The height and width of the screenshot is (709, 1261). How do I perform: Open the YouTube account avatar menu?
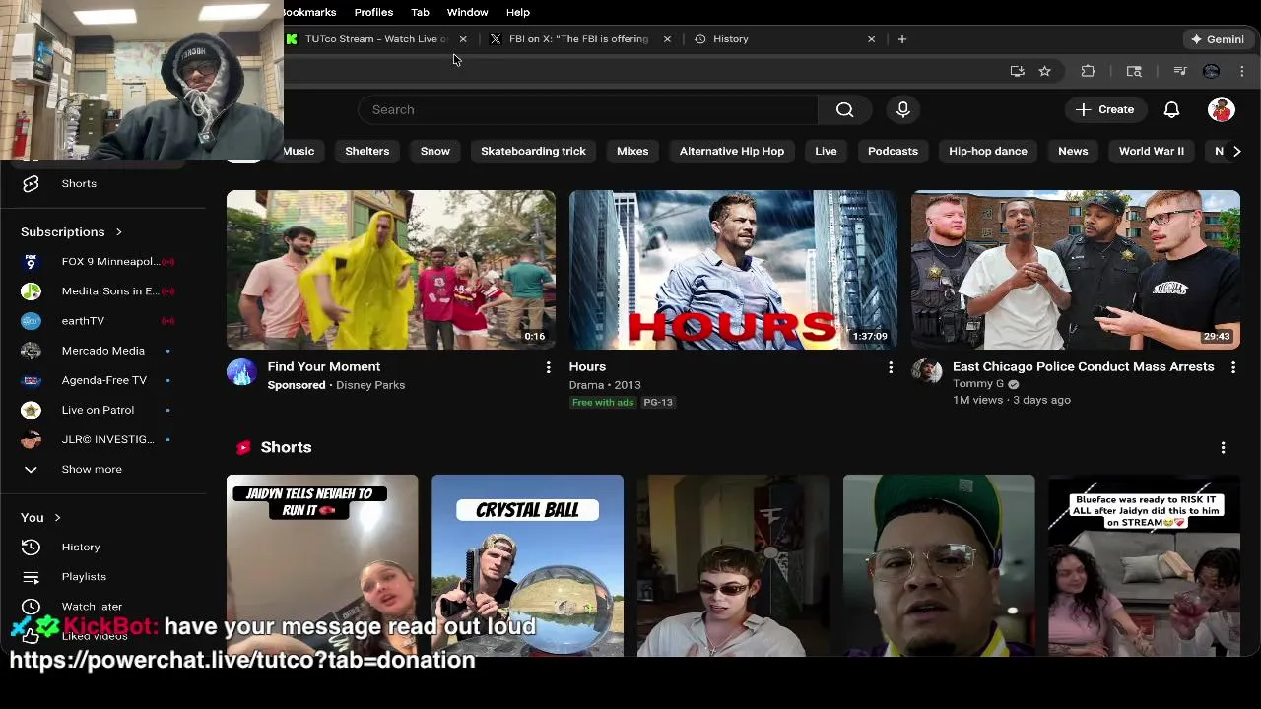1221,109
